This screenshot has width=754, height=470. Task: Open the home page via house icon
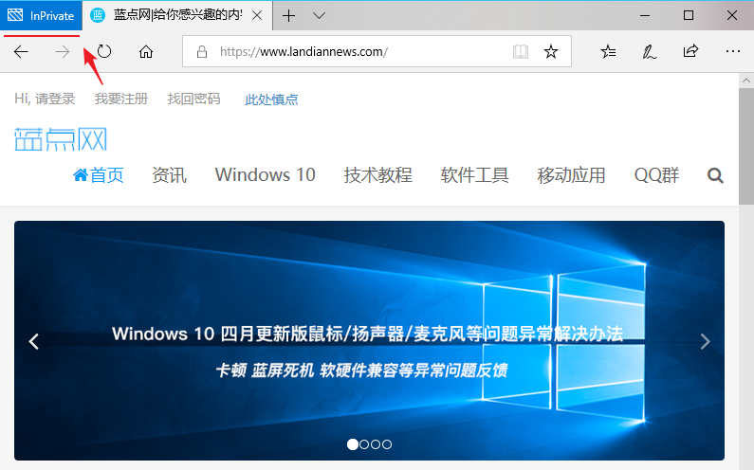[146, 51]
